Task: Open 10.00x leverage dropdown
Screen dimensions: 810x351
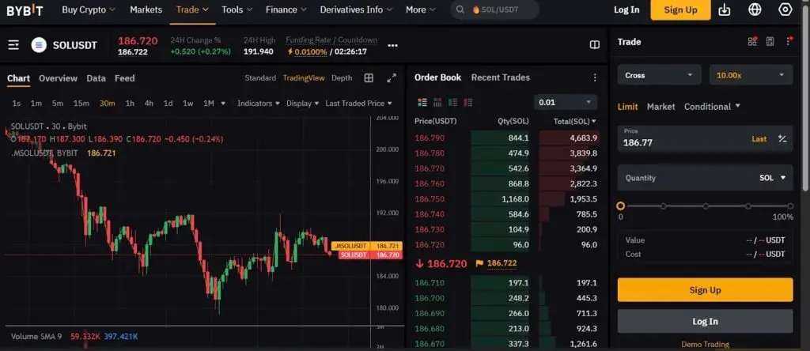Action: click(751, 75)
